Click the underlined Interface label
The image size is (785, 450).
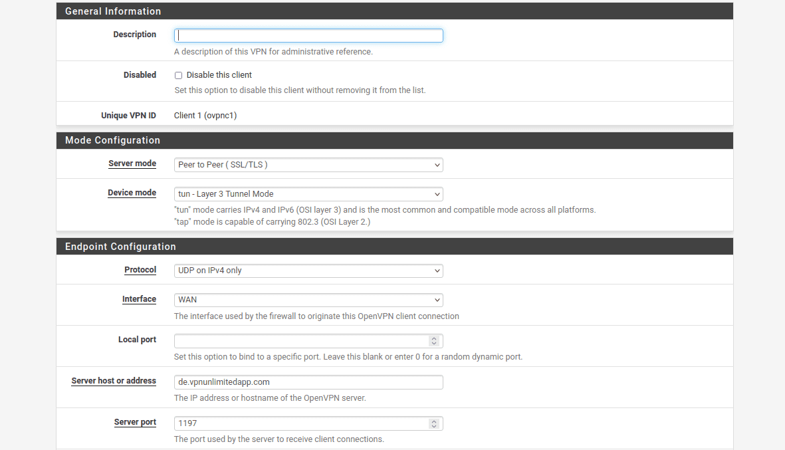139,299
